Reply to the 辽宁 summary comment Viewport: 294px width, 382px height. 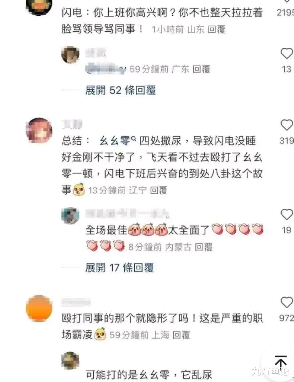[159, 190]
